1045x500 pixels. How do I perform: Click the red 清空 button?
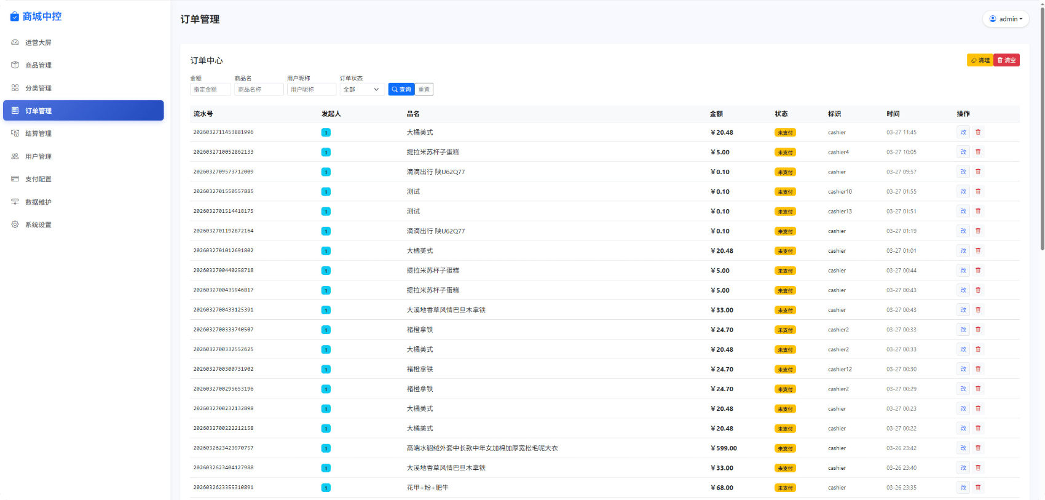(1007, 60)
